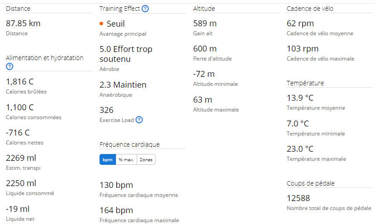Open the Training Effect help icon
This screenshot has width=375, height=224.
pos(145,9)
